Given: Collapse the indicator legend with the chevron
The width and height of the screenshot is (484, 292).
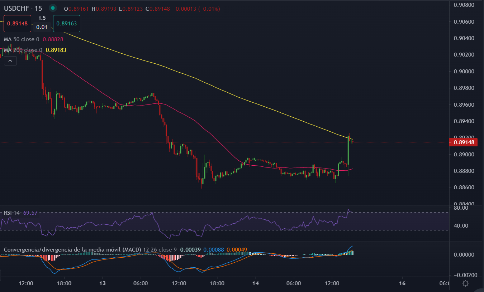Looking at the screenshot, I should tap(10, 61).
